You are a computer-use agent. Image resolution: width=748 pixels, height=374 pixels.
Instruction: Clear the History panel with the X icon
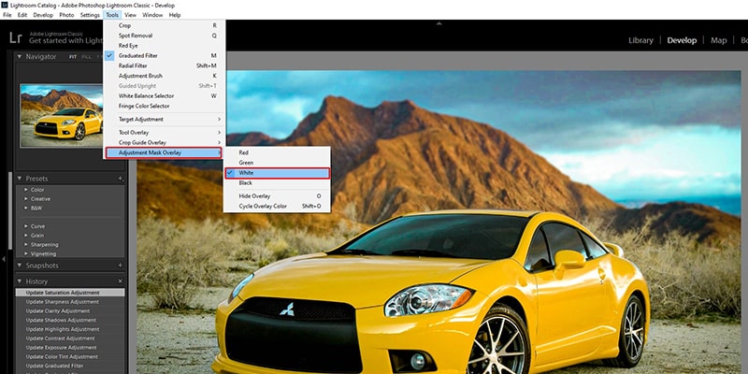(121, 281)
